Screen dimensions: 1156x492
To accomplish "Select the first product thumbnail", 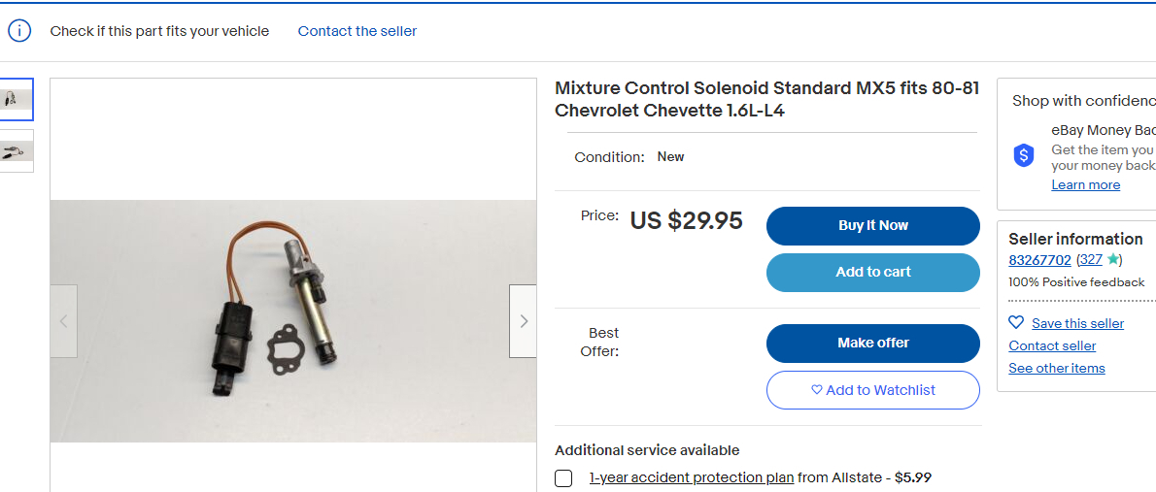I will click(17, 99).
